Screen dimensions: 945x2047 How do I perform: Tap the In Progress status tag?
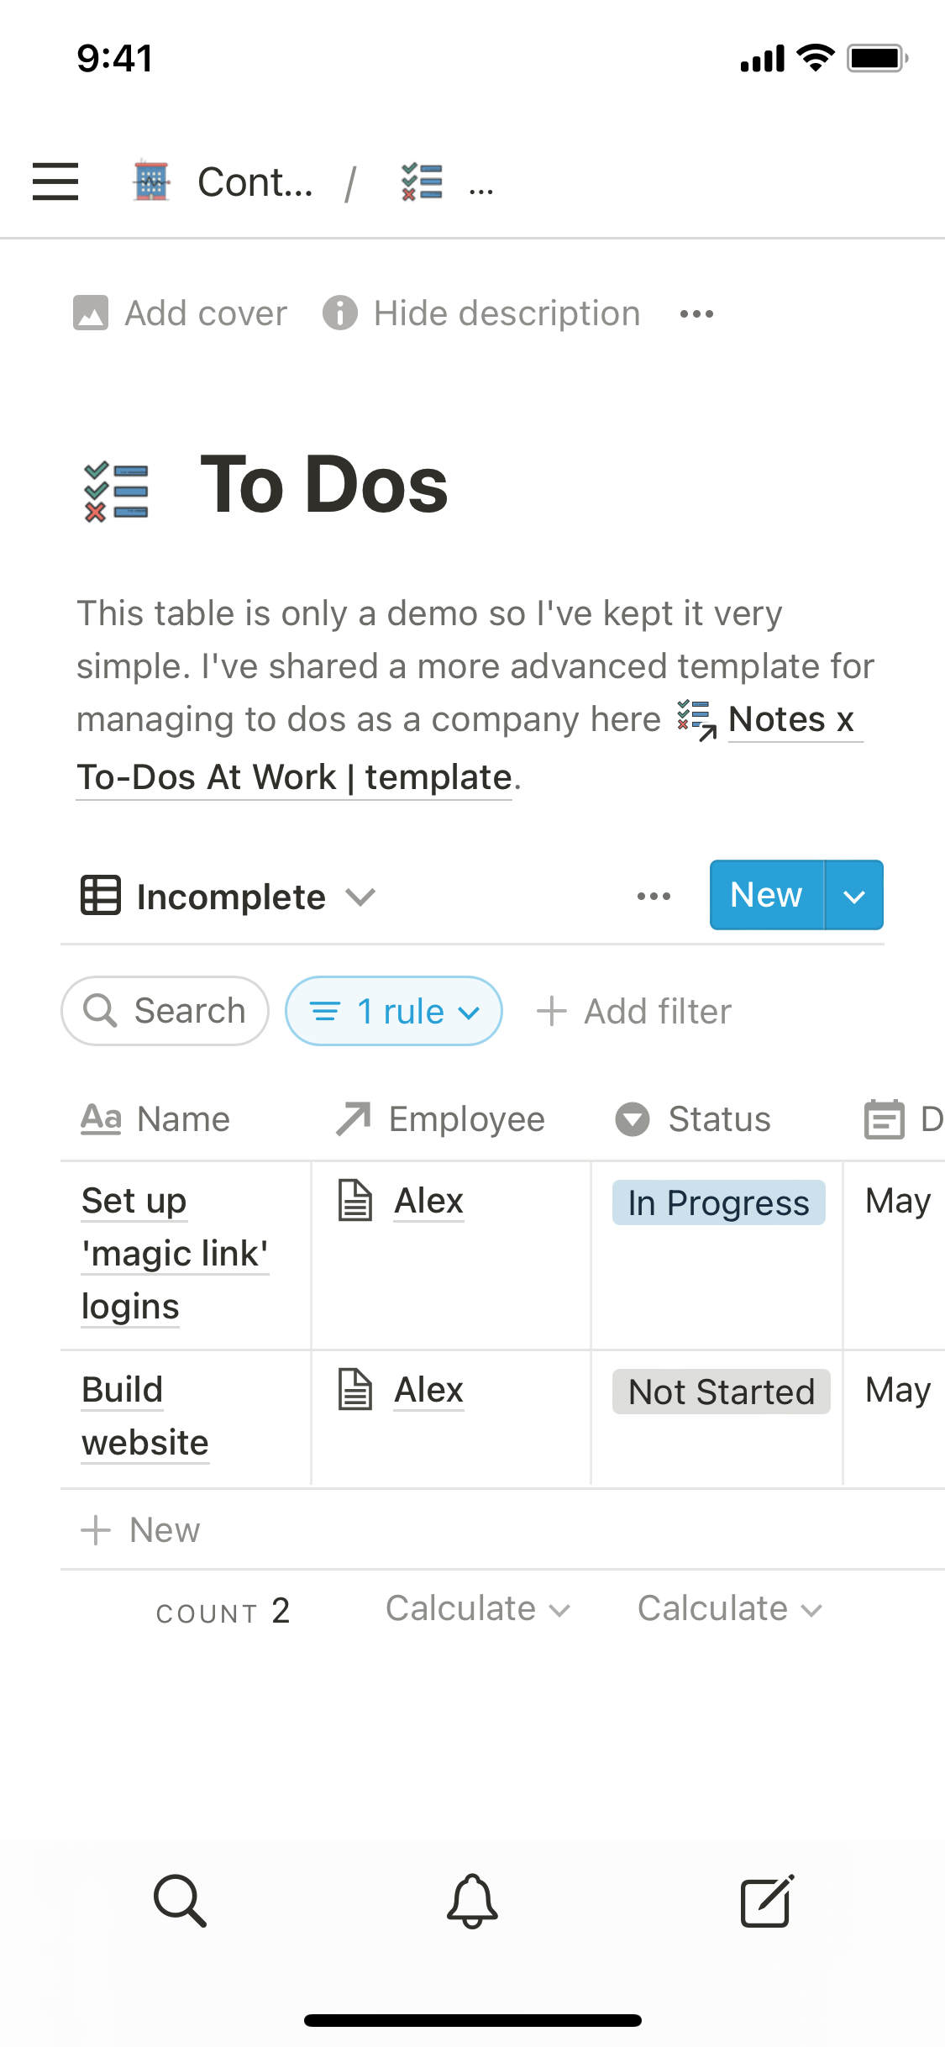tap(718, 1202)
